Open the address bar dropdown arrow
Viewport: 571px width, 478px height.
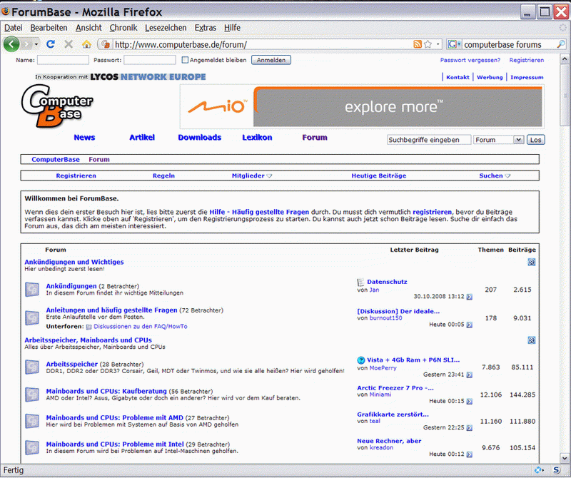[438, 44]
